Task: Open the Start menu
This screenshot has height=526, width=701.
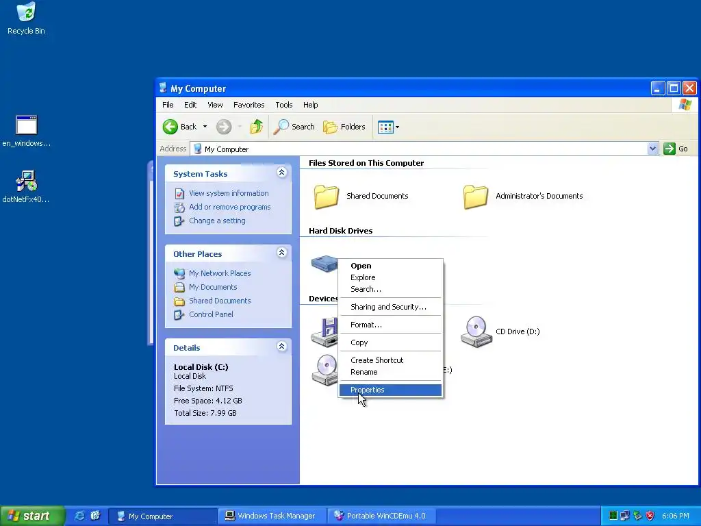Action: pyautogui.click(x=32, y=516)
